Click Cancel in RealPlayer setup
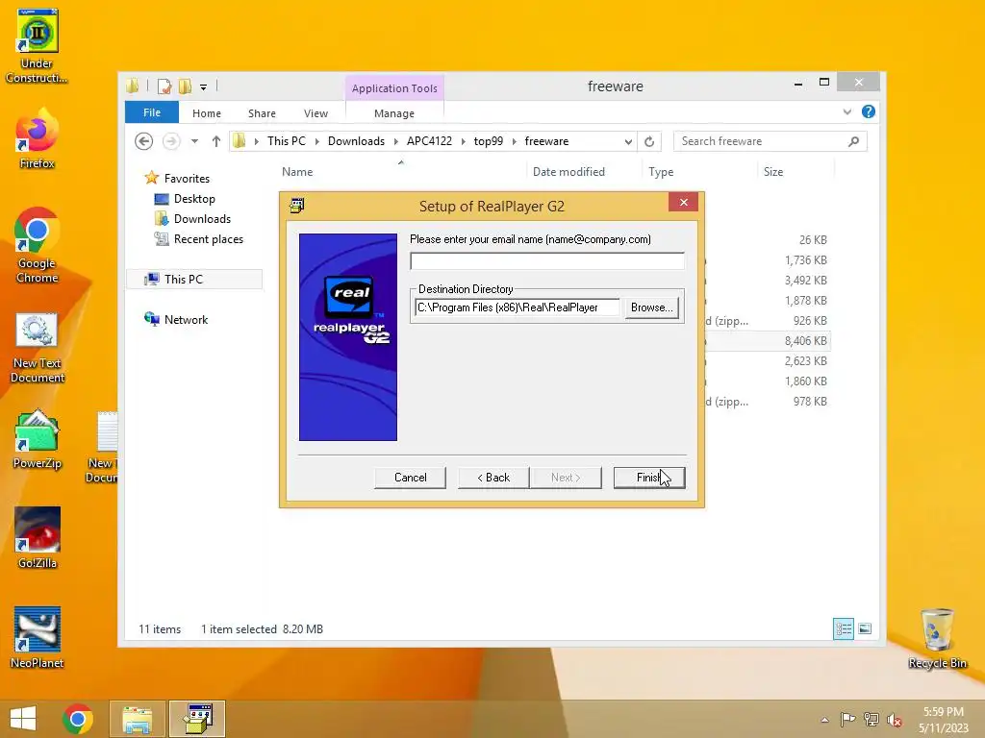This screenshot has height=738, width=985. tap(410, 478)
